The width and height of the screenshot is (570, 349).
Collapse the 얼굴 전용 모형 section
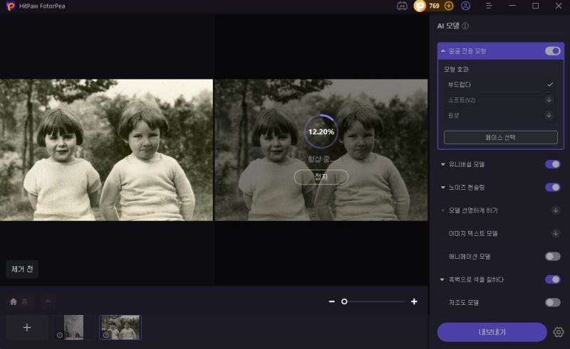click(443, 51)
